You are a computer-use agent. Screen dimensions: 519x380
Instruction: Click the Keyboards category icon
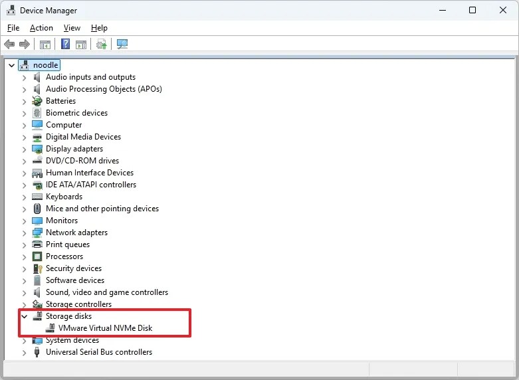click(x=37, y=197)
